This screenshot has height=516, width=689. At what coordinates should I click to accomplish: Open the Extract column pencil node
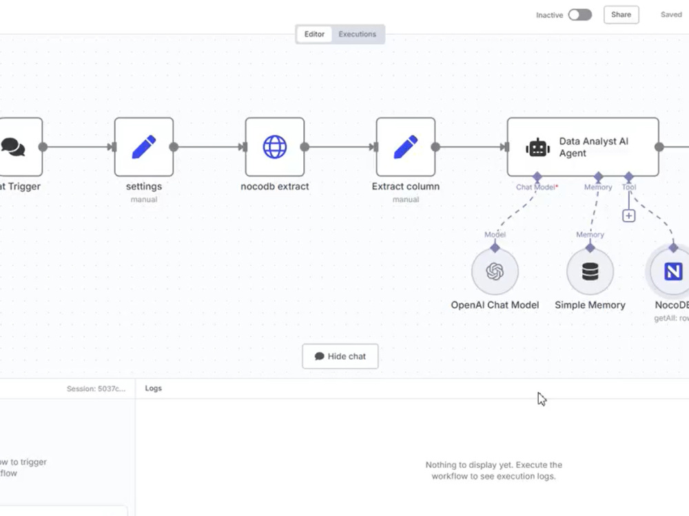(x=406, y=147)
